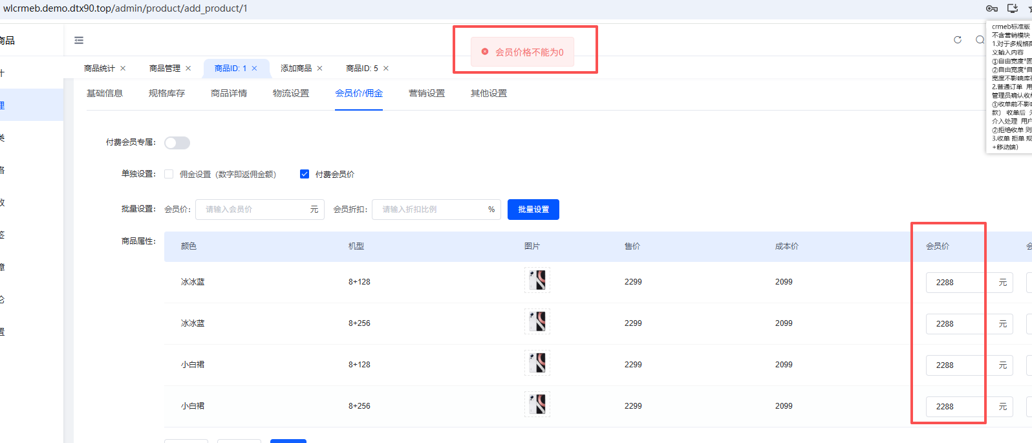The image size is (1032, 443).
Task: Edit 会员价 field for 小白裙 8+256
Action: pos(956,407)
